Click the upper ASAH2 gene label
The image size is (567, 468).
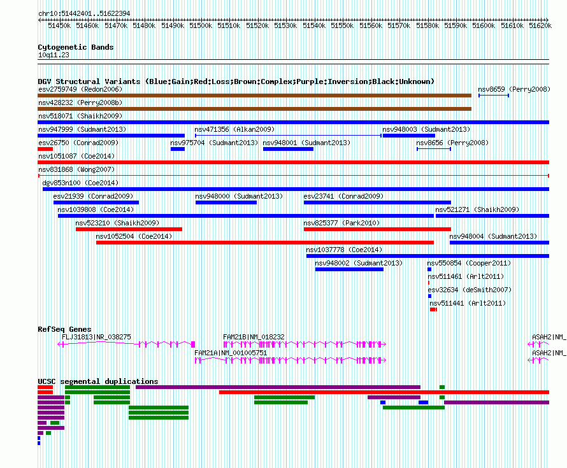click(549, 337)
